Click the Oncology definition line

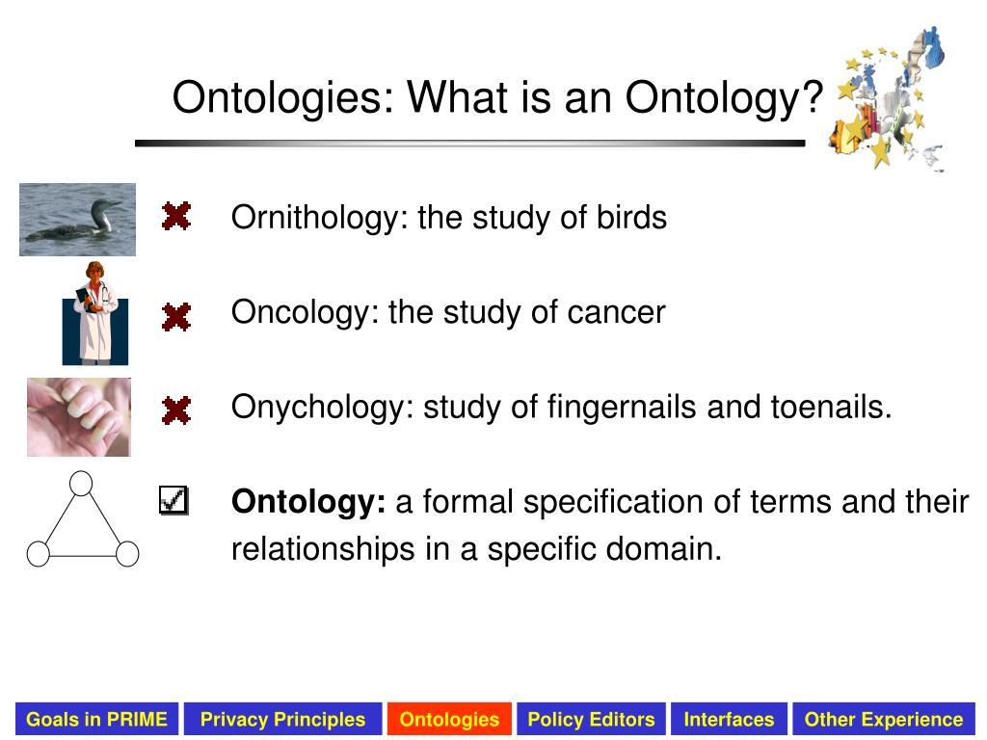coord(448,312)
